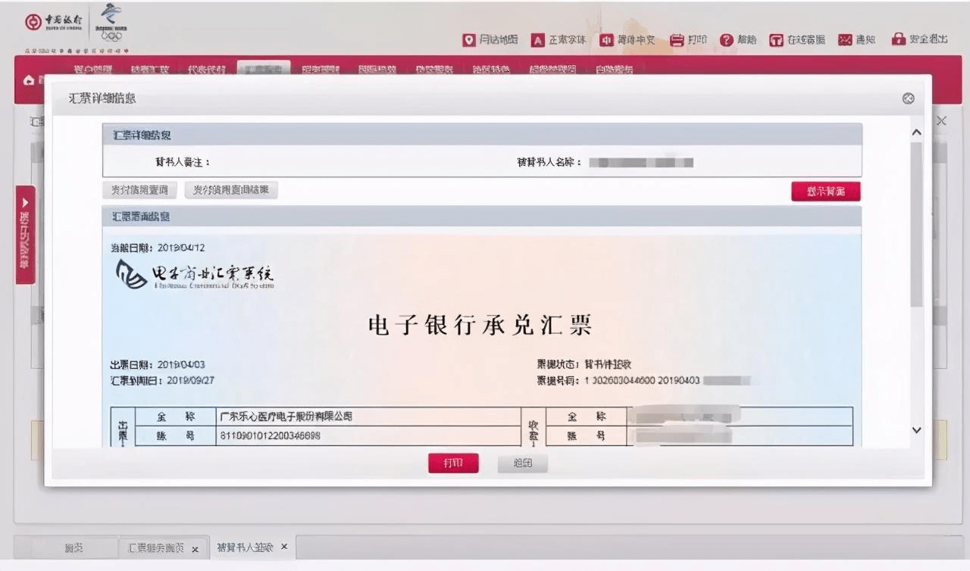
Task: Click the Beijing 2022 Olympic emblem
Action: coord(111,23)
